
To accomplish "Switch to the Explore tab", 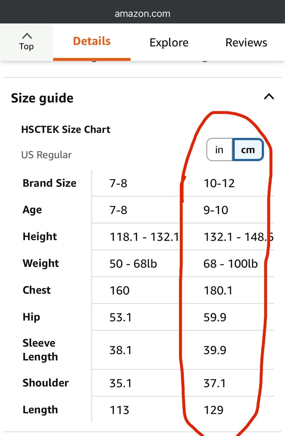I will tap(169, 43).
